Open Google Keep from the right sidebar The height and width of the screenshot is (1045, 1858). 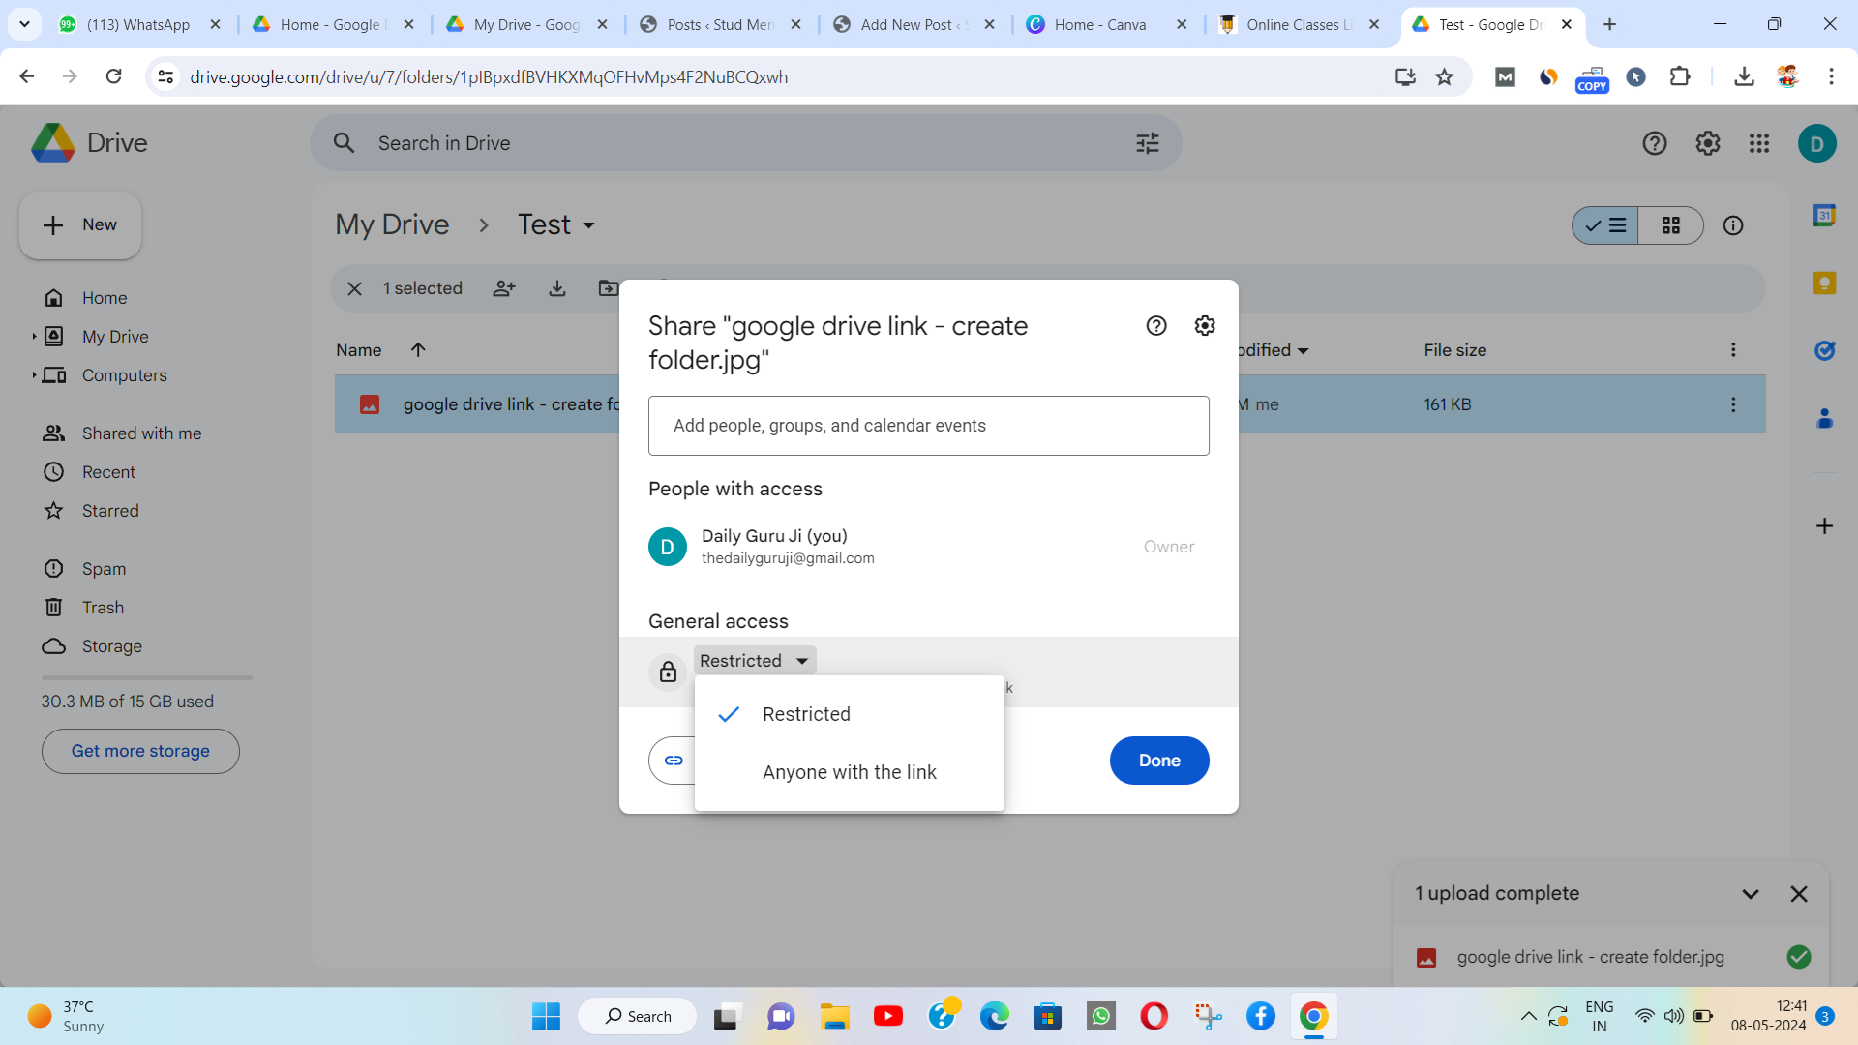(1825, 283)
